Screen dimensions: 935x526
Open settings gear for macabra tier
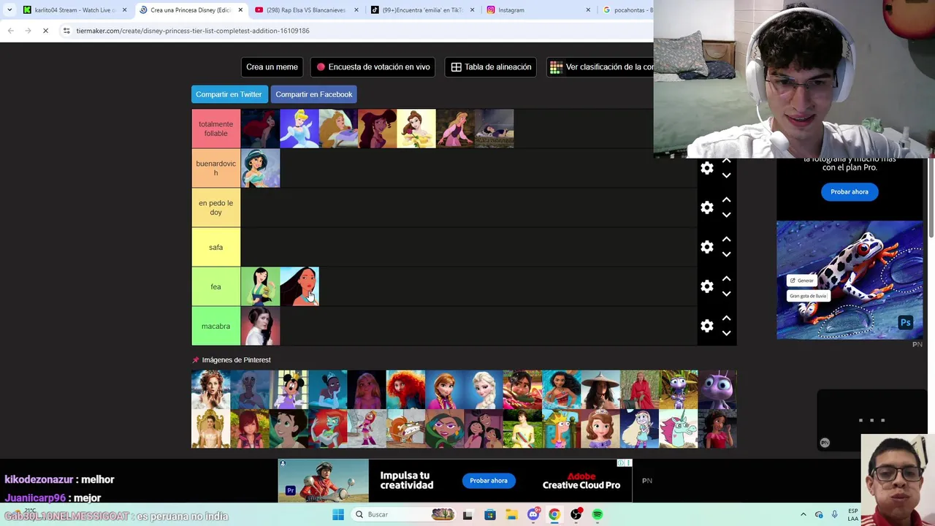[x=706, y=326]
